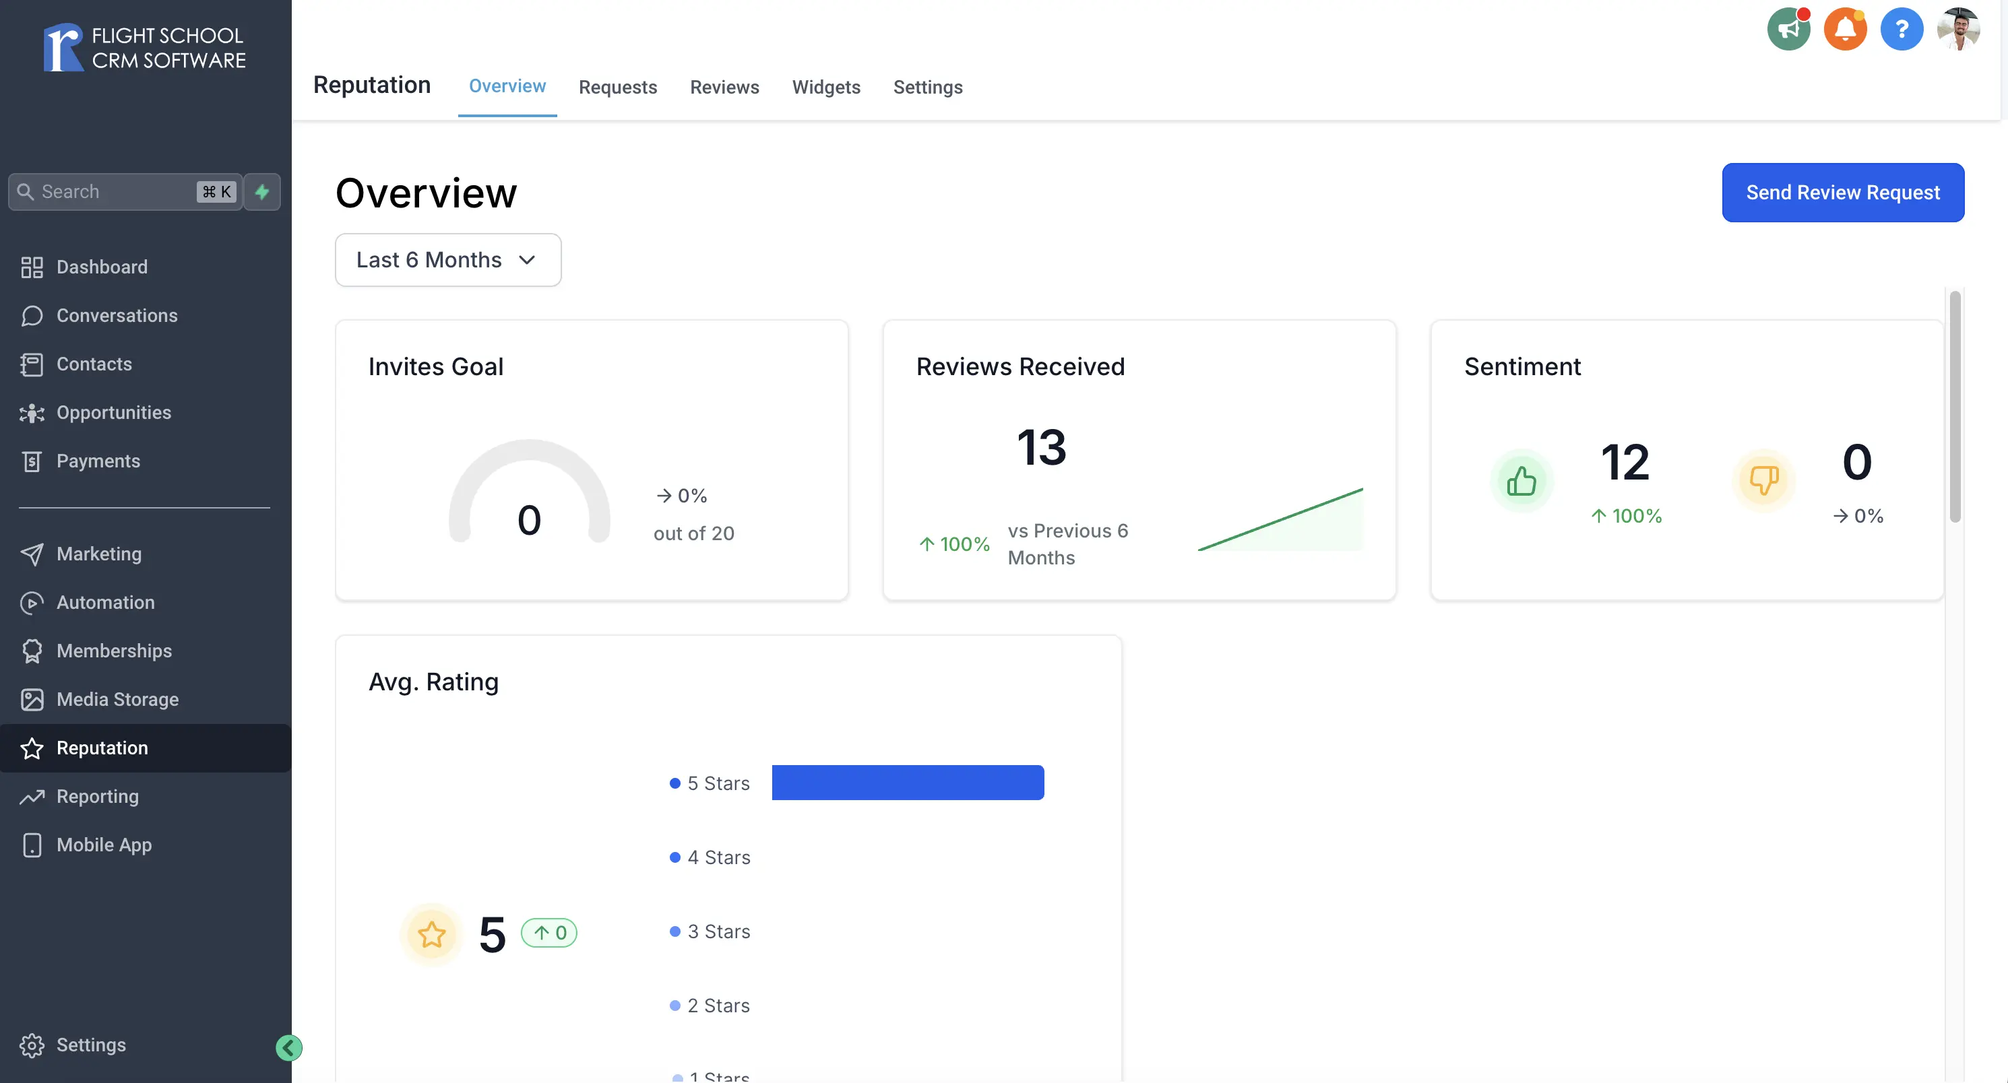Click the Reputation sidebar icon
The height and width of the screenshot is (1083, 2008).
coord(32,748)
